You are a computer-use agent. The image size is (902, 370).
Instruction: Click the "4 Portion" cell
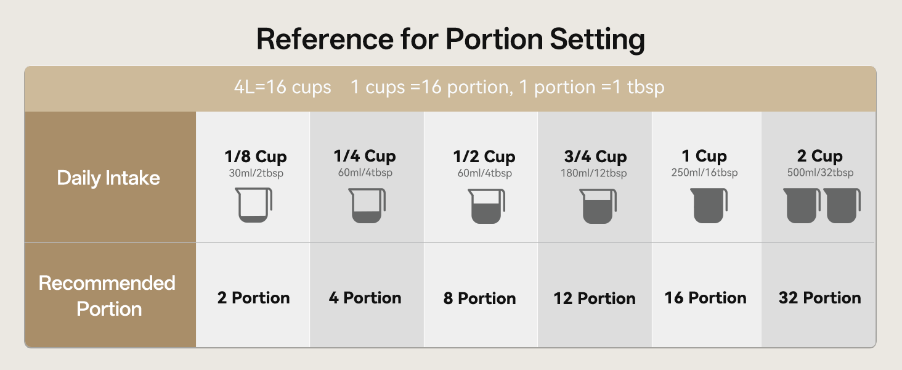(x=365, y=298)
